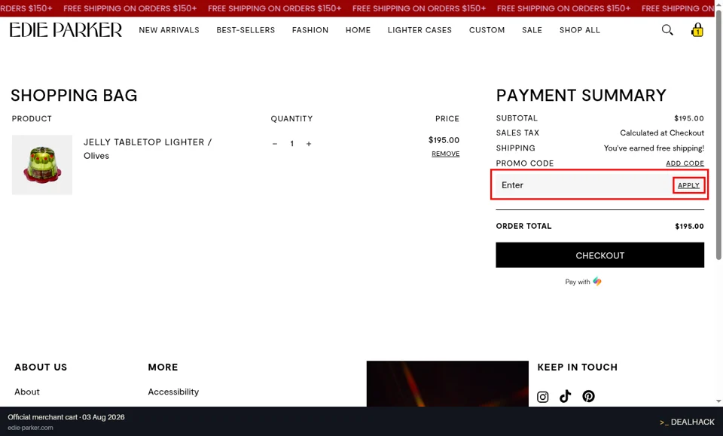Proceed with the Checkout button
This screenshot has width=723, height=436.
pos(600,255)
